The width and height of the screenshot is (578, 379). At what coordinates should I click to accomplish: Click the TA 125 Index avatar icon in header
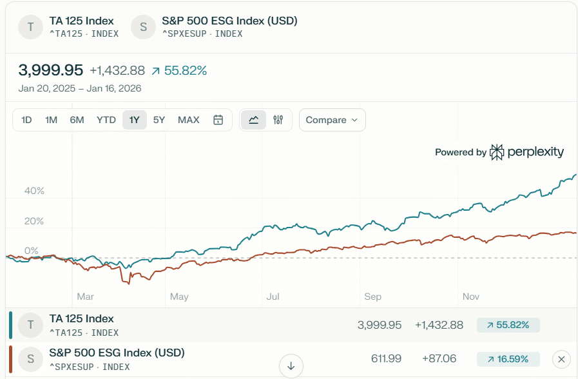[30, 26]
